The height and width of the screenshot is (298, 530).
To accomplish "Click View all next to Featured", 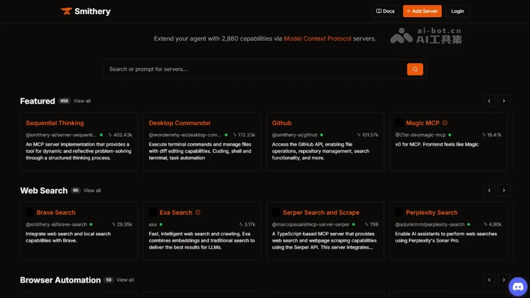I will tap(82, 101).
